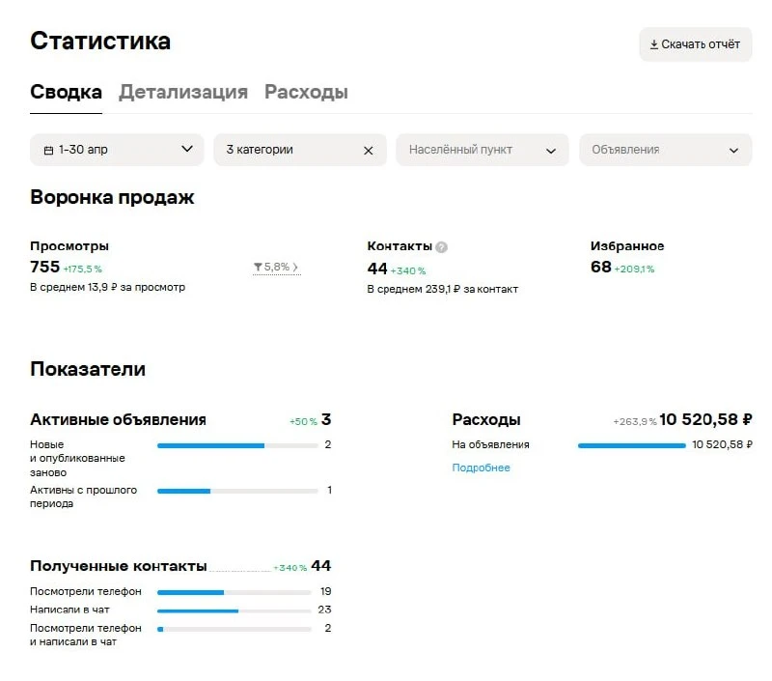The height and width of the screenshot is (681, 772).
Task: Click the На объявления expense bar
Action: (x=632, y=446)
